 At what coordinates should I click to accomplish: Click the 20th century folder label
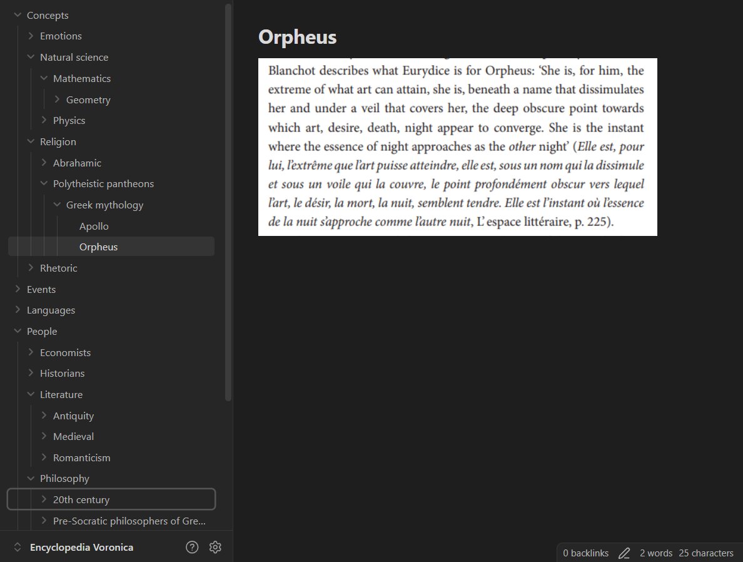point(81,500)
